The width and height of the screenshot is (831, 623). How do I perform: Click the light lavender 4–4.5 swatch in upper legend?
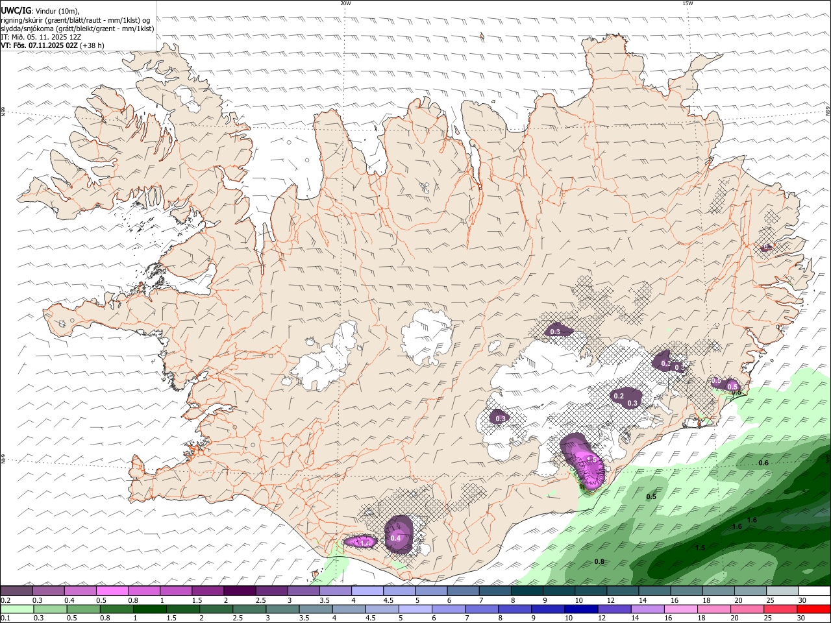[x=367, y=591]
